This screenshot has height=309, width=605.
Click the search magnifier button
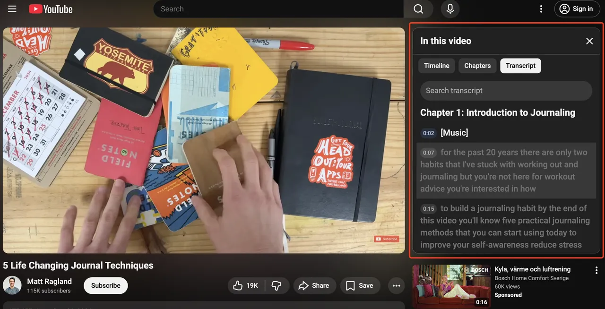[418, 9]
